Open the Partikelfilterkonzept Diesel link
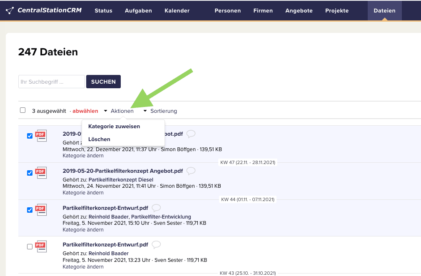The height and width of the screenshot is (276, 421). [121, 180]
